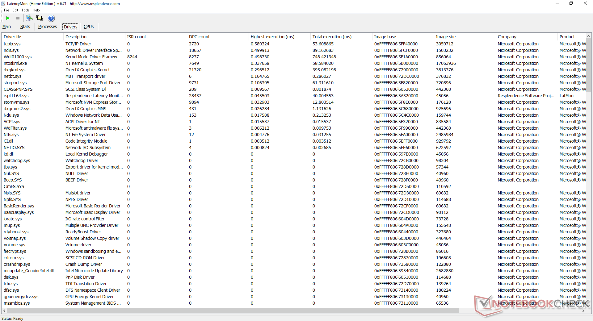Switch to the CPUs tab

pos(89,27)
